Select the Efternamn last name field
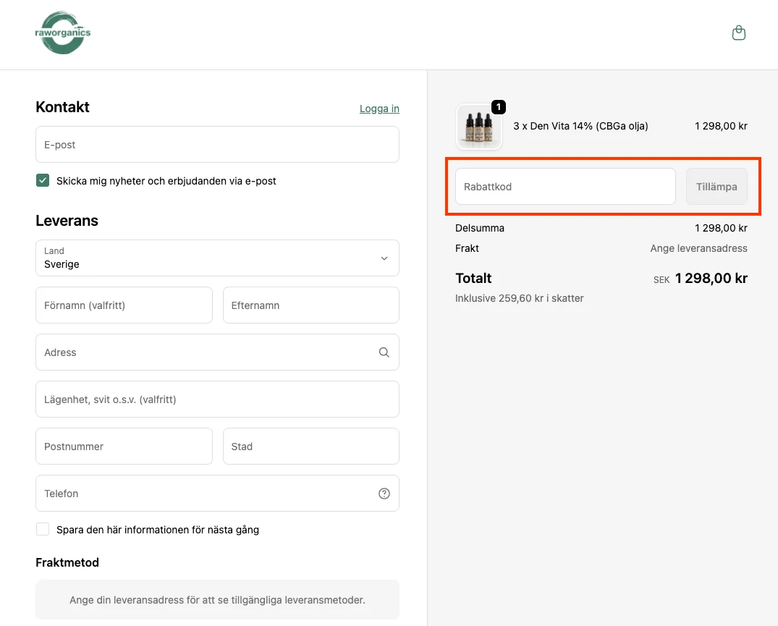 [310, 305]
